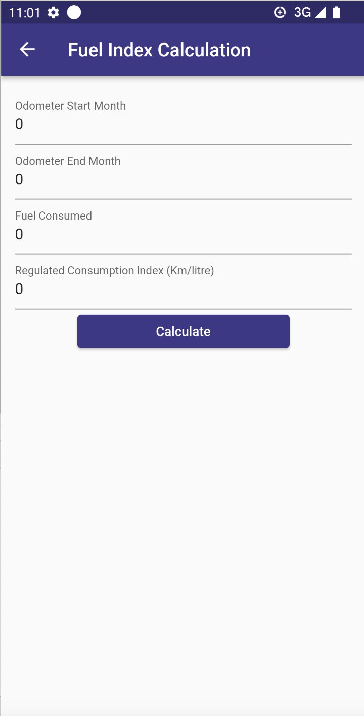Click the white circle notification icon
364x716 pixels.
tap(74, 13)
